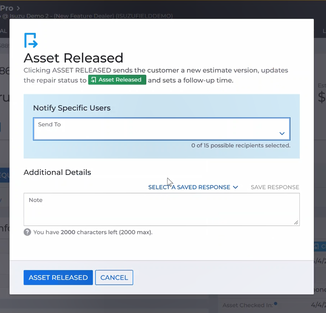The height and width of the screenshot is (313, 326).
Task: Open the Select a Saved Response dropdown
Action: 189,187
